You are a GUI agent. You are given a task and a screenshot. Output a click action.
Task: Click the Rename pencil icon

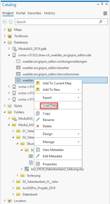coord(38,120)
